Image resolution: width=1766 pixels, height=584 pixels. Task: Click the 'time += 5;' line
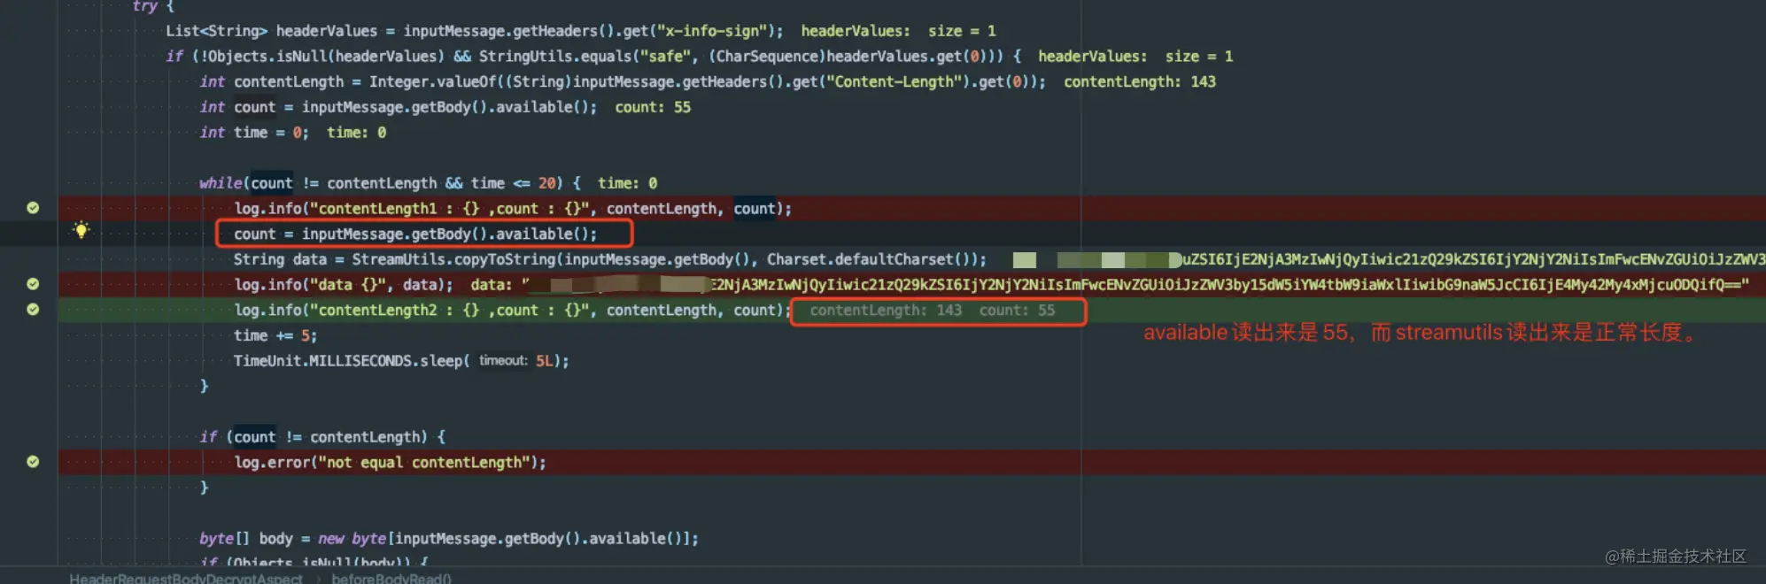[275, 335]
